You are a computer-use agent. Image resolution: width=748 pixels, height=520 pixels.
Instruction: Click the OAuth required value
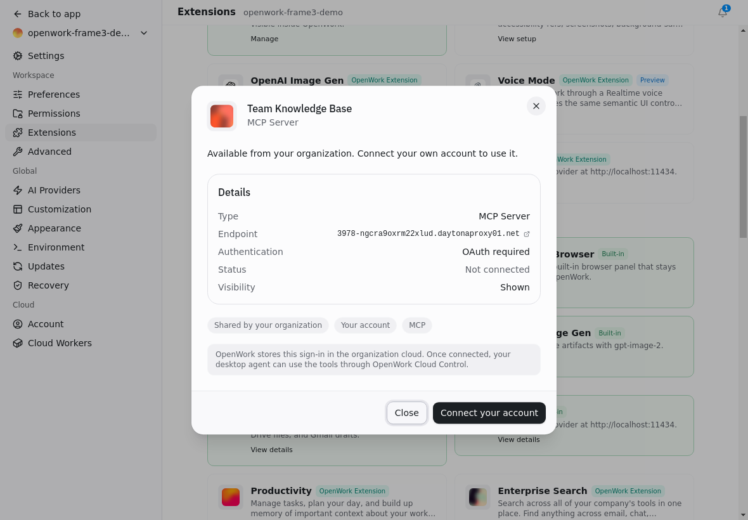[x=496, y=252]
